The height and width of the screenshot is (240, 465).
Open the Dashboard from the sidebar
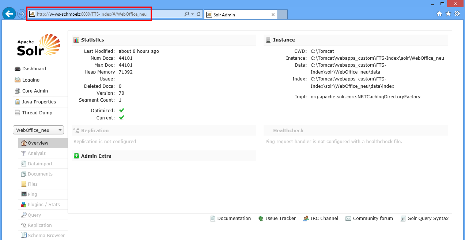(34, 68)
